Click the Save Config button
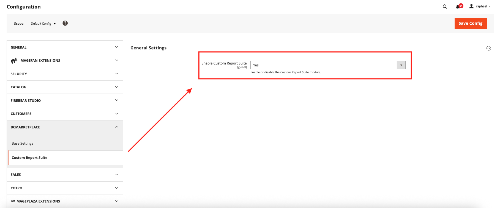500x208 pixels. pos(470,24)
